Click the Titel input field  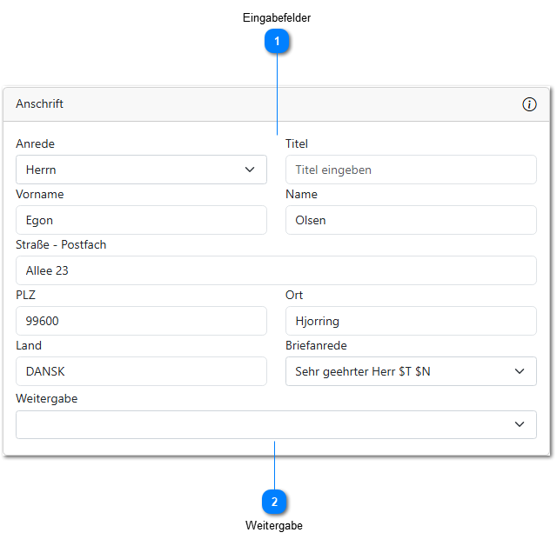(411, 170)
